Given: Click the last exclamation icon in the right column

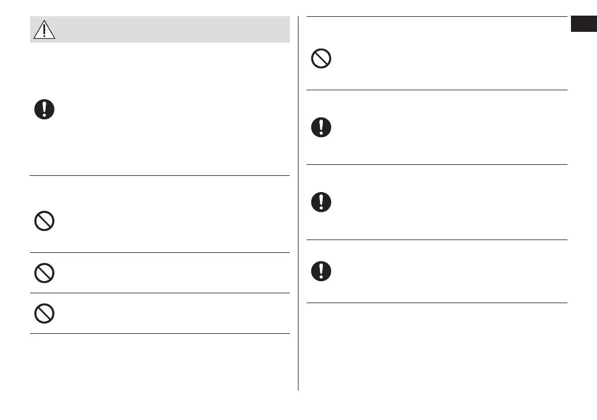Looking at the screenshot, I should coord(321,271).
